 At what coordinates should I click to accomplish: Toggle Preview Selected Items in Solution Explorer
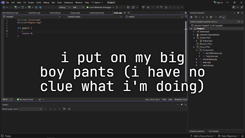(x=224, y=17)
